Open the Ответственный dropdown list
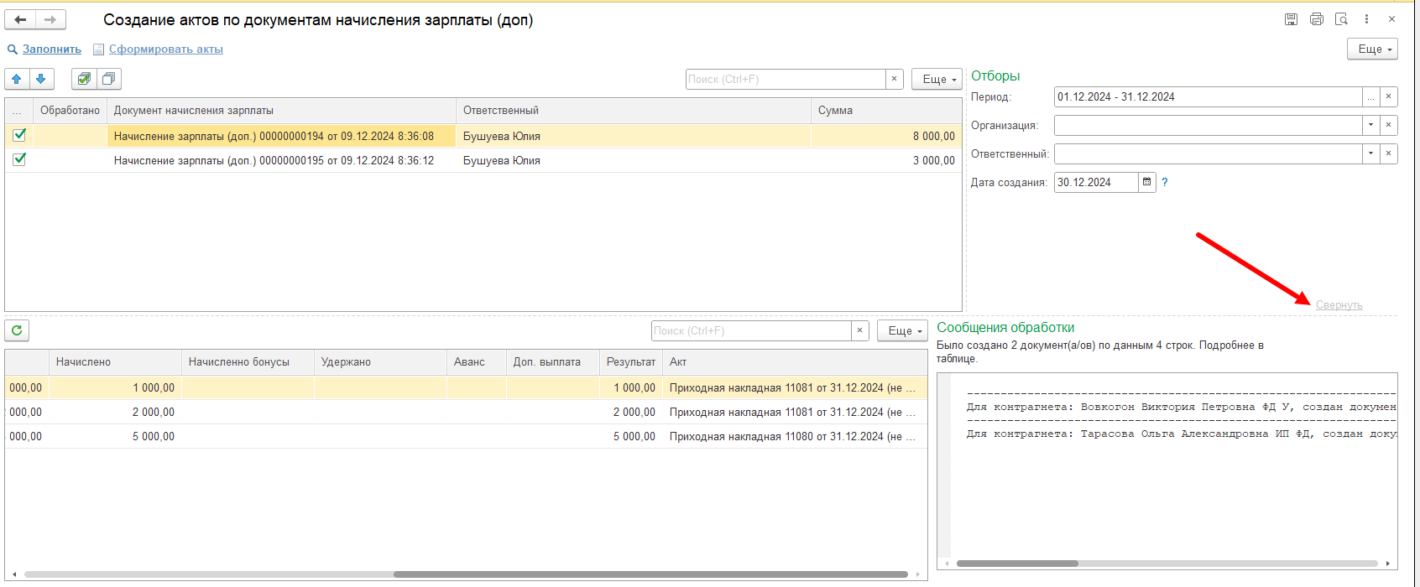Image resolution: width=1420 pixels, height=587 pixels. 1370,153
